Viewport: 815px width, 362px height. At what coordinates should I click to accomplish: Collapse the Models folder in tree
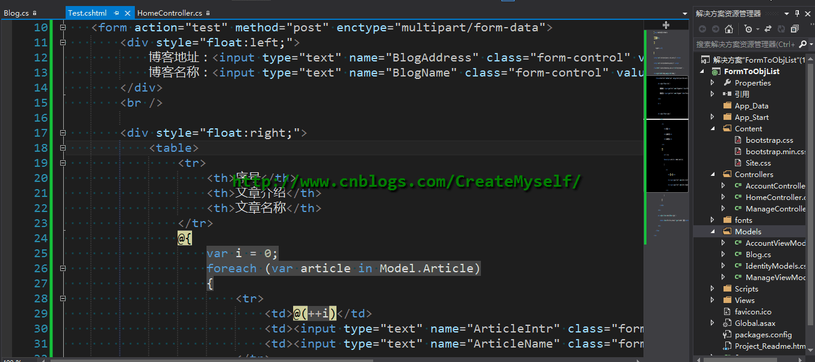[713, 231]
